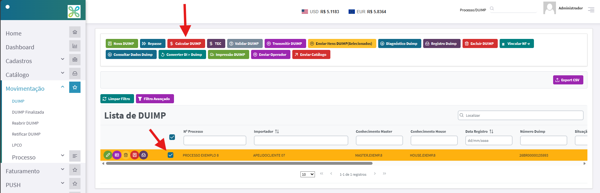Screen dimensions: 600x193
Task: Select Retificar DUIMP in the sidebar
Action: click(26, 134)
